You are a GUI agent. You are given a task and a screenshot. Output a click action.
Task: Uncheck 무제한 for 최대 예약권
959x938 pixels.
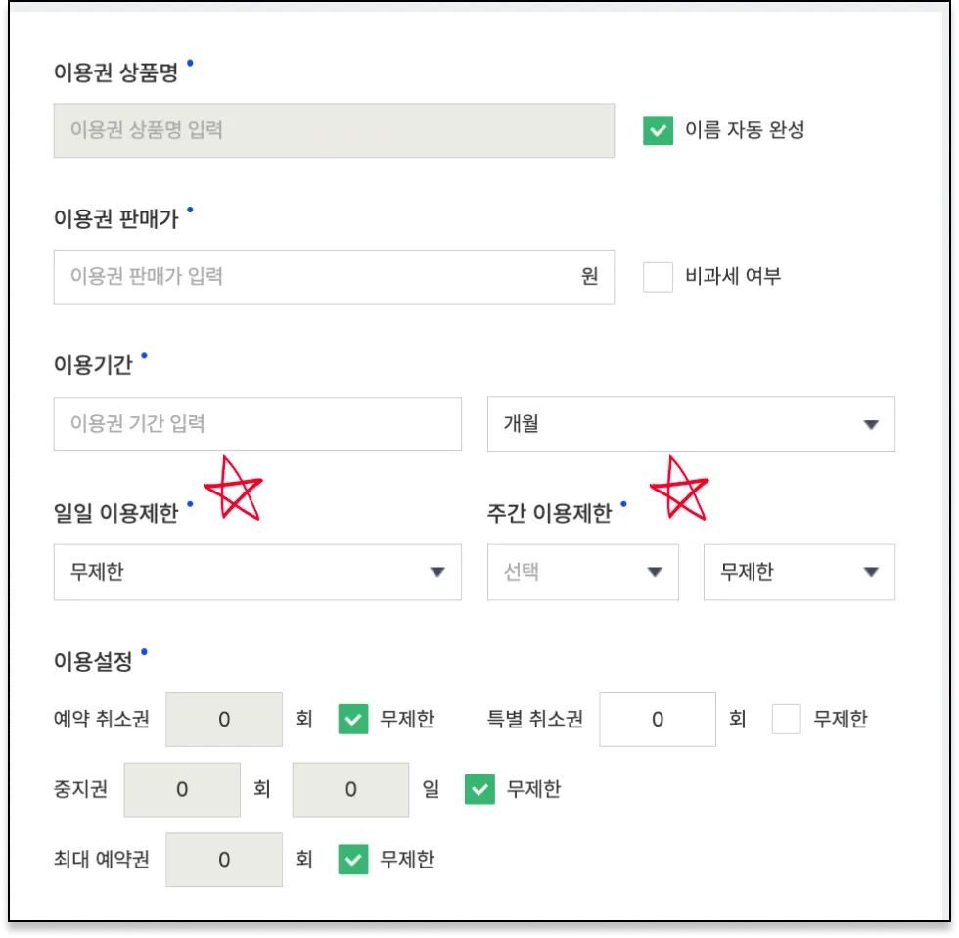click(353, 860)
